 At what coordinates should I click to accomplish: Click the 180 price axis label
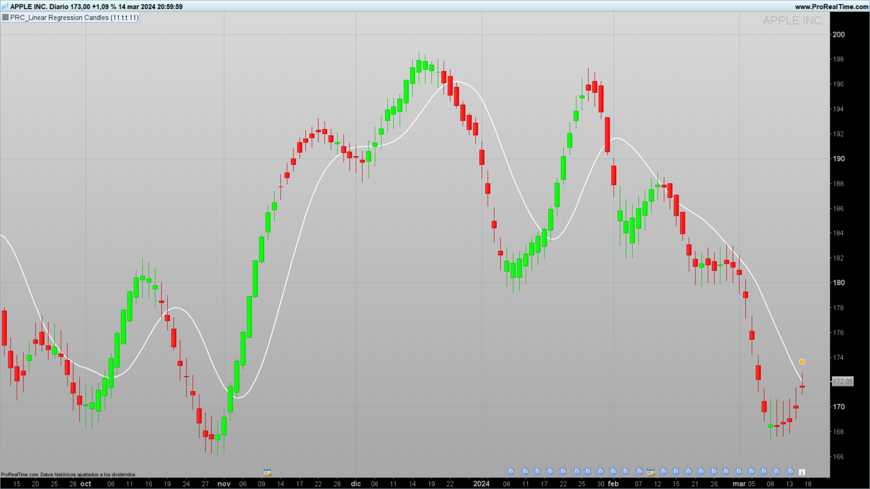(x=838, y=283)
